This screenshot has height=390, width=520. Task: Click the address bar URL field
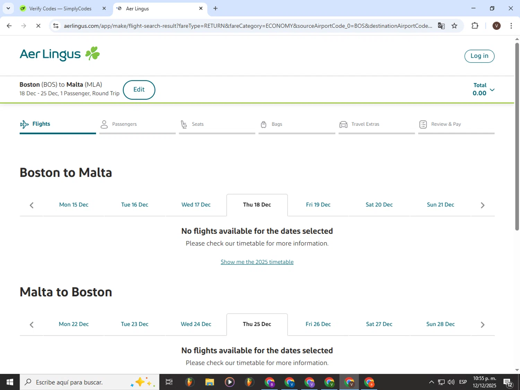248,26
